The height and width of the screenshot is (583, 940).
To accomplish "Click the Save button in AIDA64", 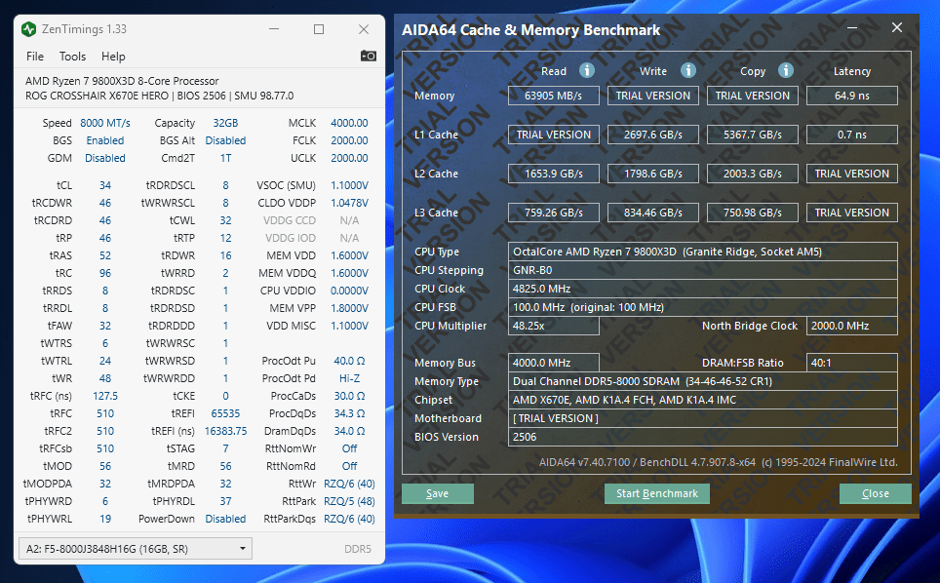I will pyautogui.click(x=438, y=493).
